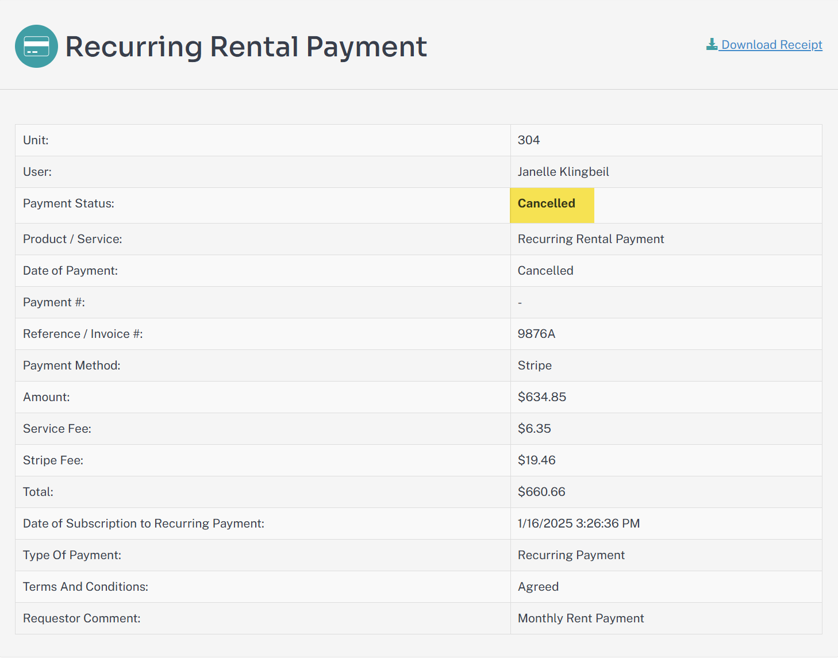Click the subscription timestamp "1/16/2025 3:26:36 PM"
Screen dimensions: 838x658
coord(579,524)
